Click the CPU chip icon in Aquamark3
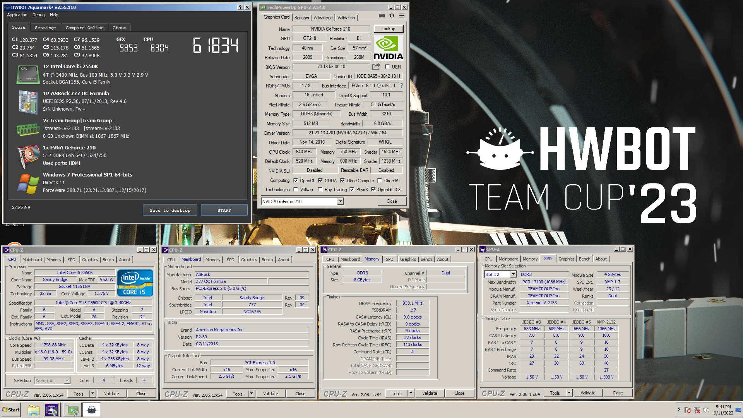The width and height of the screenshot is (743, 418). 28,74
